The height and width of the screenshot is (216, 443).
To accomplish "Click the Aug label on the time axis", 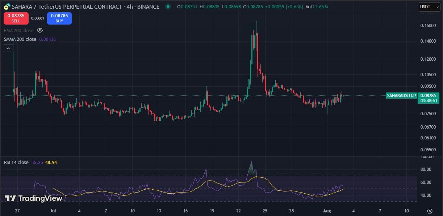I will pyautogui.click(x=327, y=211).
